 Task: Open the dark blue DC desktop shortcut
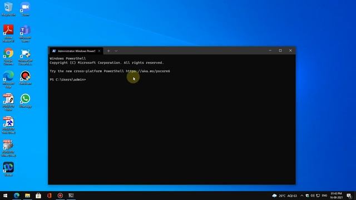click(8, 169)
